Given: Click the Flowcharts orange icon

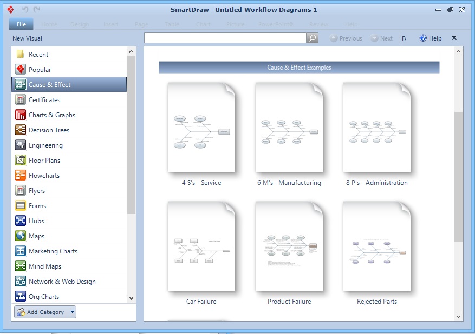Looking at the screenshot, I should click(x=20, y=175).
